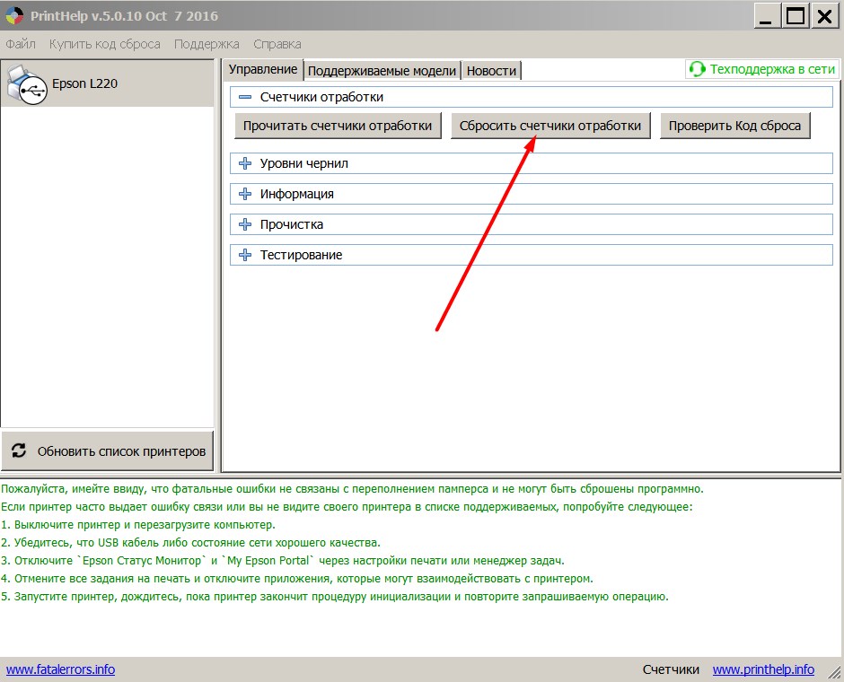Open the Файл menu
Viewport: 844px width, 682px height.
click(21, 44)
